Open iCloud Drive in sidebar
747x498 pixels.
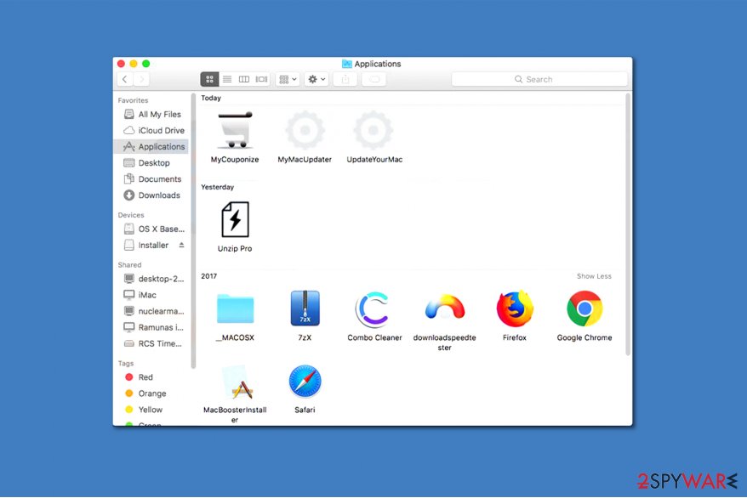pos(152,130)
